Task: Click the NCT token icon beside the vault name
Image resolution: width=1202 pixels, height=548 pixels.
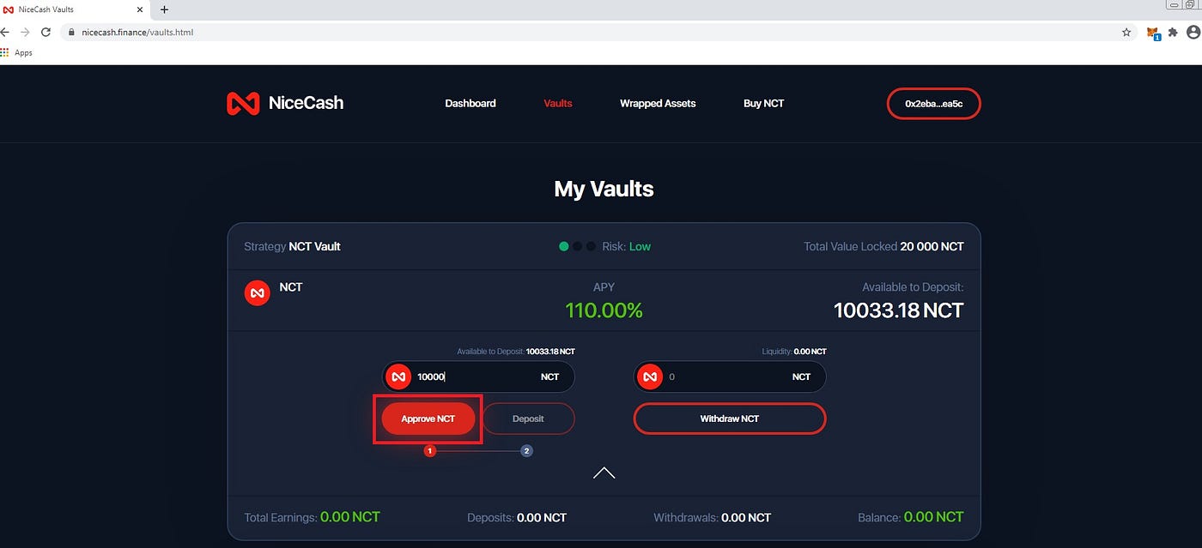Action: click(x=258, y=293)
